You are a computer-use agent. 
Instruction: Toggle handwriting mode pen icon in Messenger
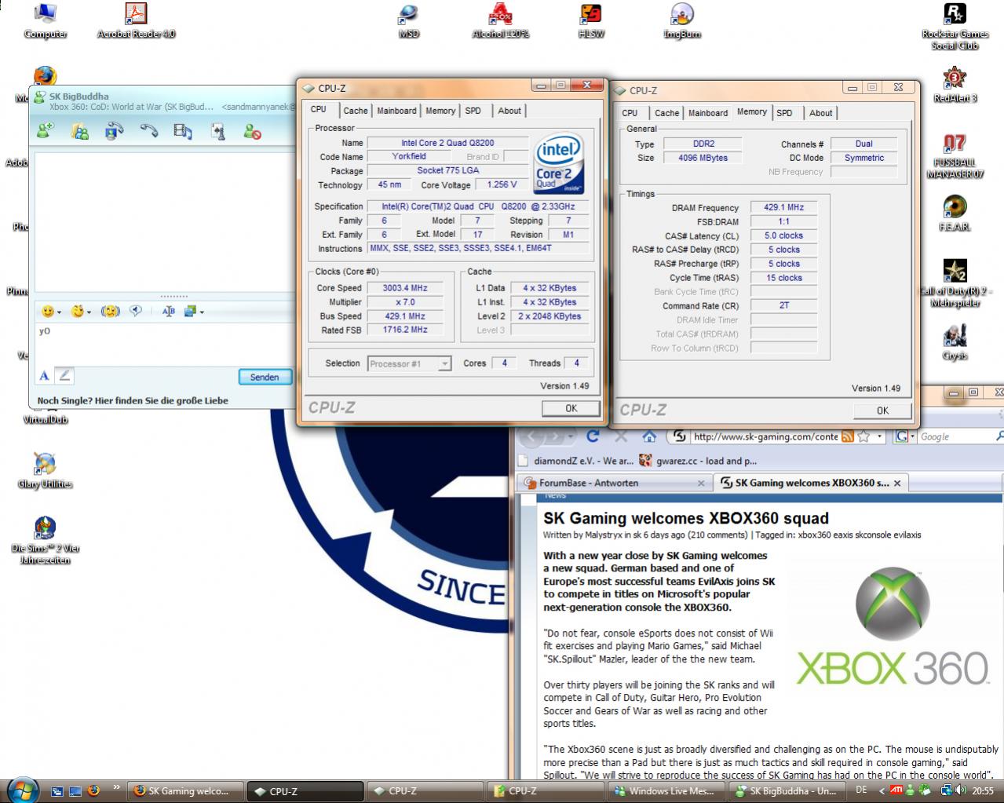tap(64, 376)
